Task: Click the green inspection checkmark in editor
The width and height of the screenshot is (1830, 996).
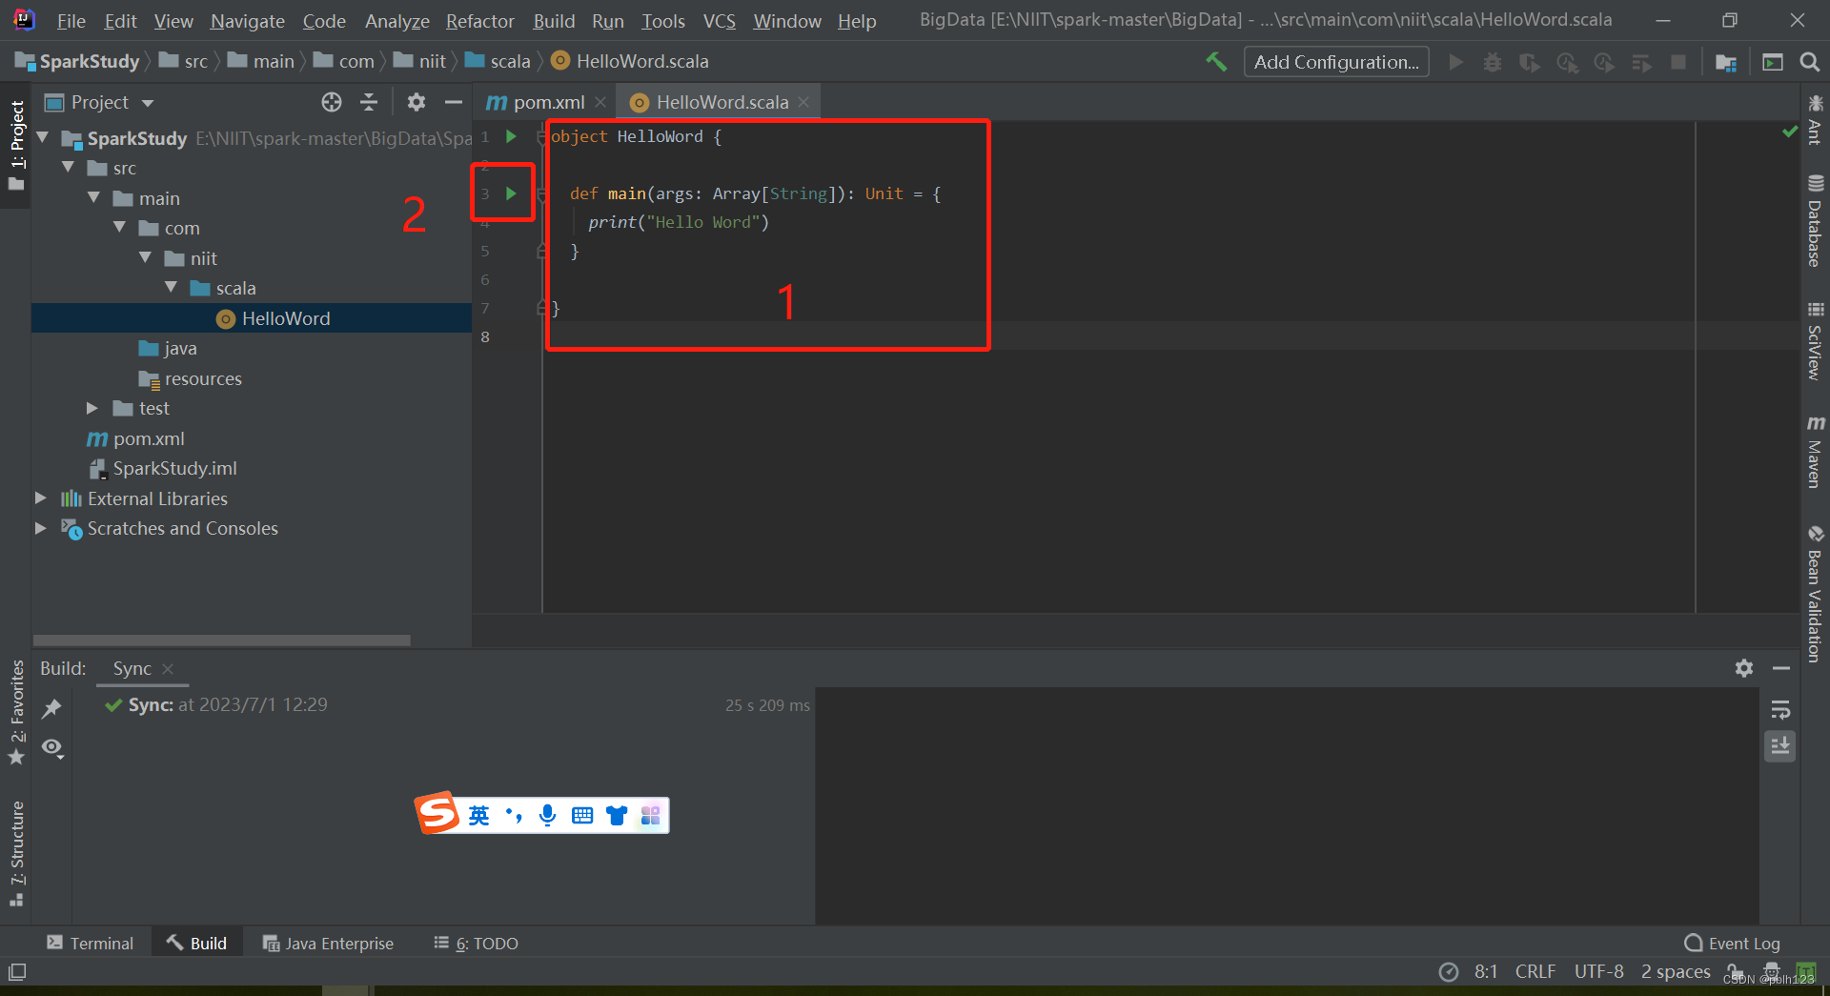Action: click(1790, 132)
